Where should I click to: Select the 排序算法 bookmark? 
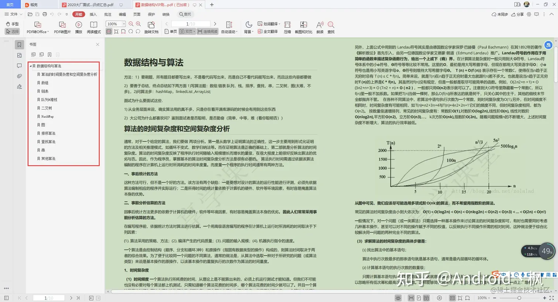(x=48, y=133)
